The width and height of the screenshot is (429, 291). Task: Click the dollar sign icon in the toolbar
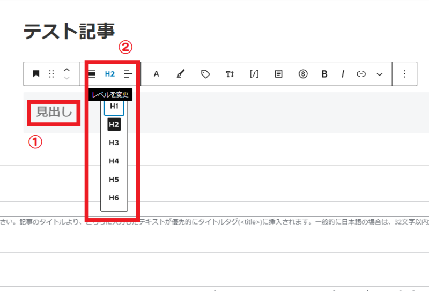coord(302,74)
